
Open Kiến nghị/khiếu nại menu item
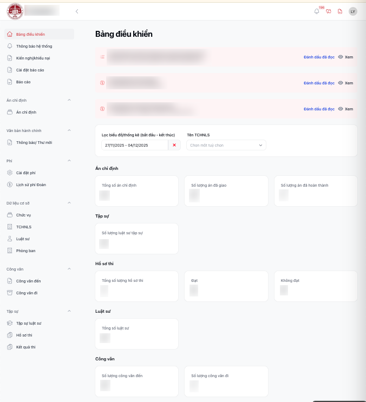pos(33,58)
